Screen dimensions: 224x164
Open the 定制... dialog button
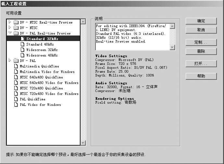[x=201, y=42]
